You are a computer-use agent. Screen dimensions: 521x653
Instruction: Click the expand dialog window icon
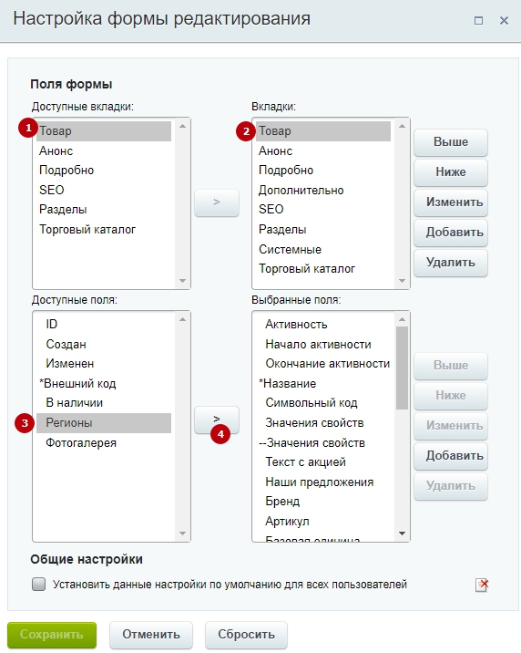click(x=478, y=20)
